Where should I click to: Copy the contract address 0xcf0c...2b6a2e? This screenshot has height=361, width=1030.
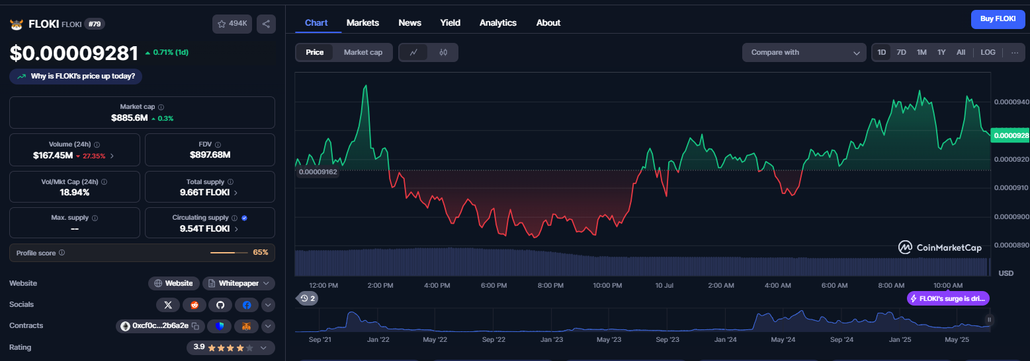click(195, 326)
